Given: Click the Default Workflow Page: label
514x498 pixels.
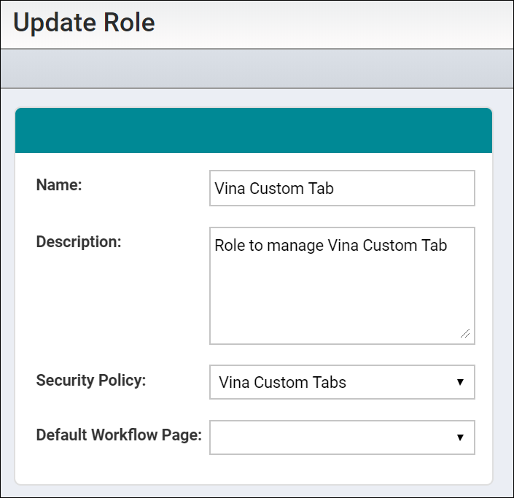Looking at the screenshot, I should [x=119, y=435].
